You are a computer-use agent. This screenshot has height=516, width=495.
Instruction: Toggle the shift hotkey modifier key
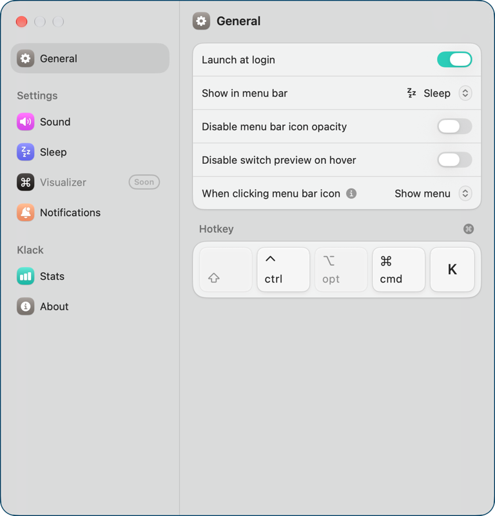click(226, 270)
